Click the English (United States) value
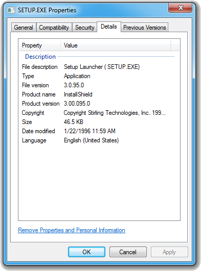 point(92,140)
